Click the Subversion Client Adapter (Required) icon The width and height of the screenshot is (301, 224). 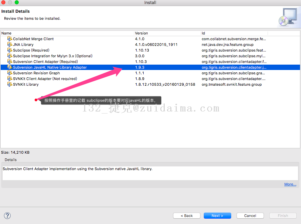tap(10, 62)
